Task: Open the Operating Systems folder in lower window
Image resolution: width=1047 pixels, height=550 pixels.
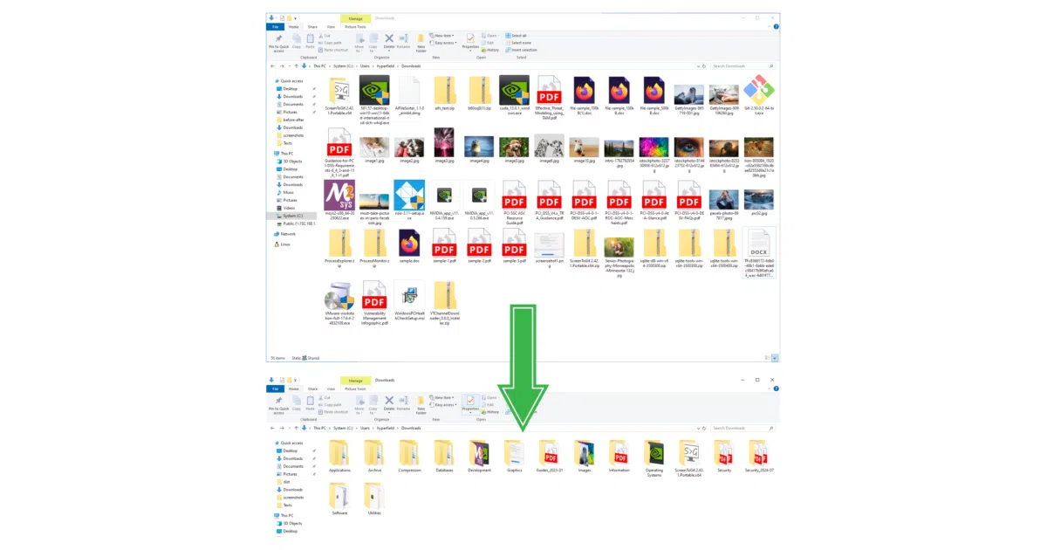Action: [x=654, y=458]
